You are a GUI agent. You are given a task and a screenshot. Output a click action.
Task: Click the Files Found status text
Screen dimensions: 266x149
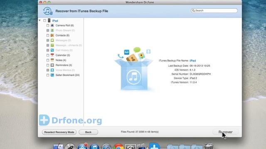pos(140,132)
